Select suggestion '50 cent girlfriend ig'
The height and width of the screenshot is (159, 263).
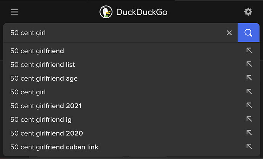point(131,119)
